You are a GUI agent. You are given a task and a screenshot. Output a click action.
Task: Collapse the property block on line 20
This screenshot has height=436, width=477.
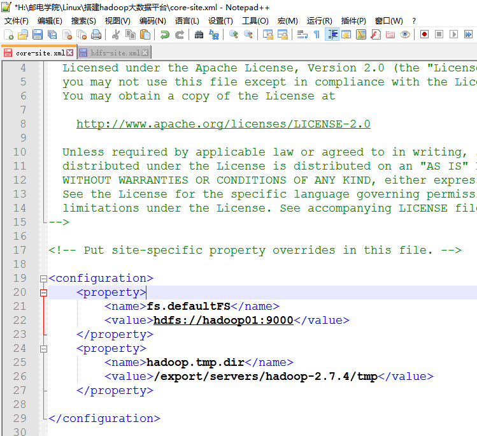(x=43, y=293)
